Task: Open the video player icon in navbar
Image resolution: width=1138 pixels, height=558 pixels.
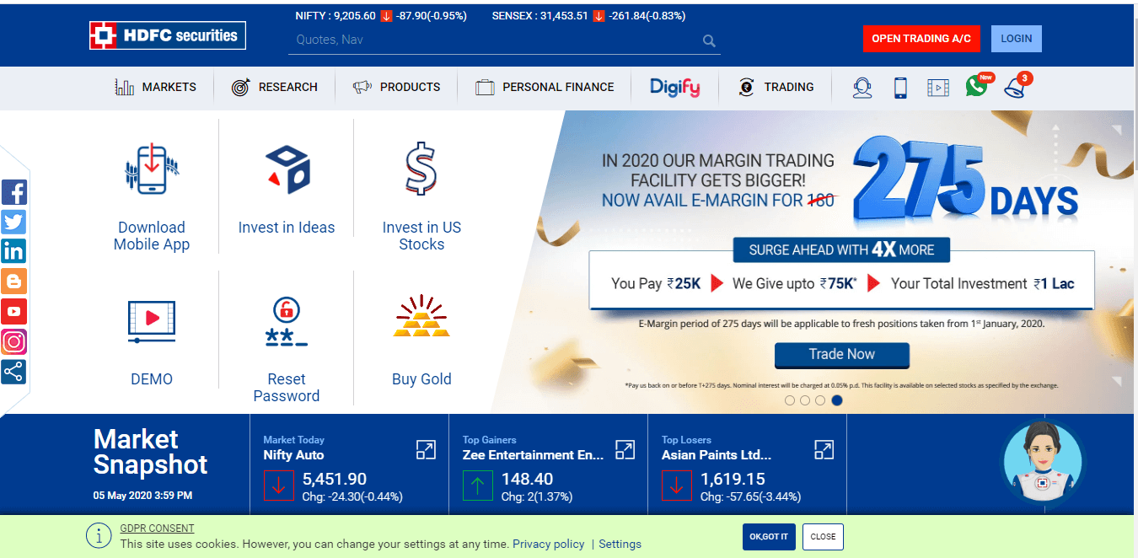Action: (938, 88)
